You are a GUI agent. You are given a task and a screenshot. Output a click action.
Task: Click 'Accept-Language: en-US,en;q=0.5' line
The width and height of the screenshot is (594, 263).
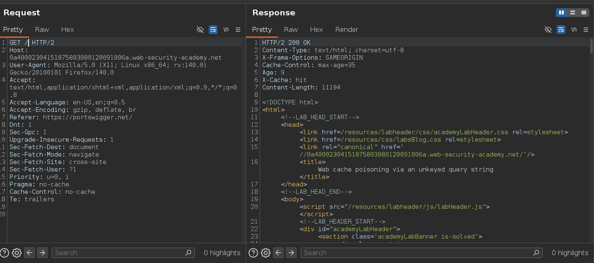pos(67,102)
